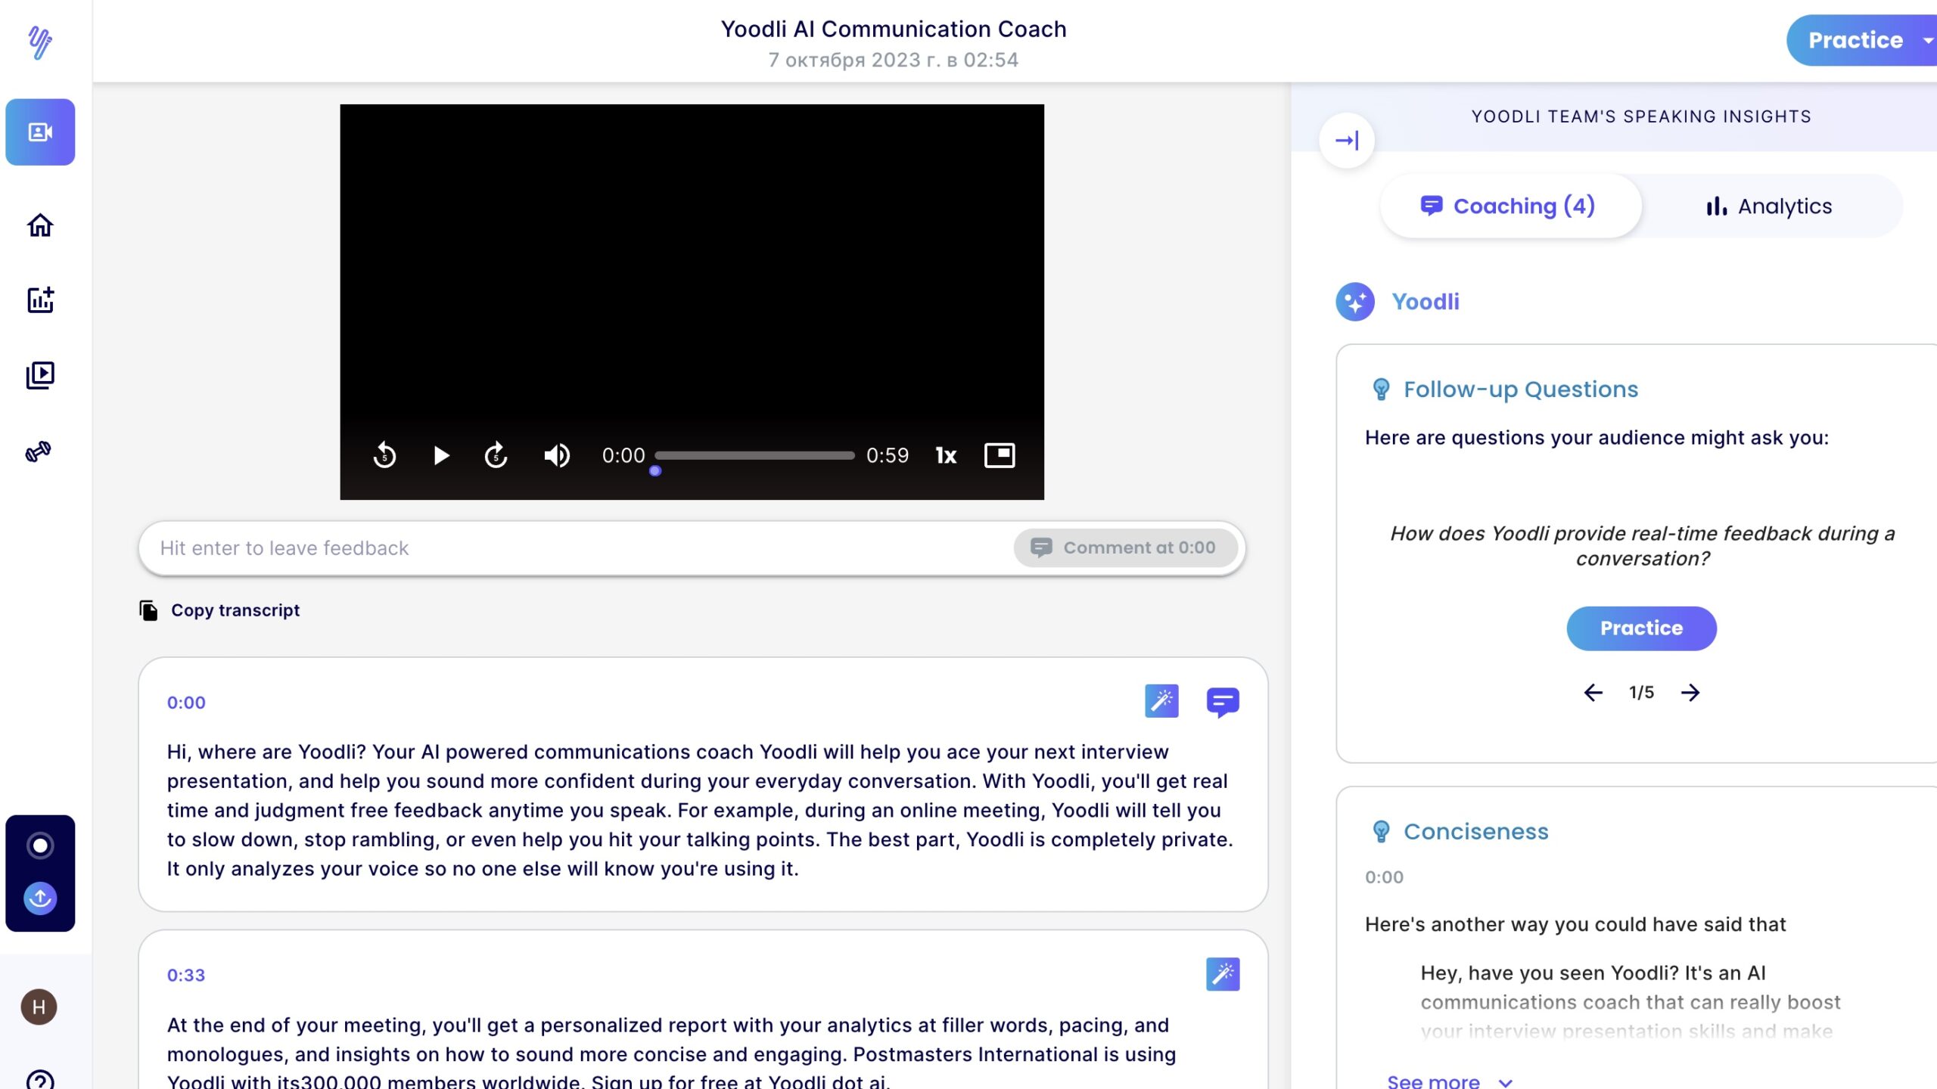Screen dimensions: 1937x1089
Task: Open the analytics dashboard sidebar icon
Action: (40, 299)
